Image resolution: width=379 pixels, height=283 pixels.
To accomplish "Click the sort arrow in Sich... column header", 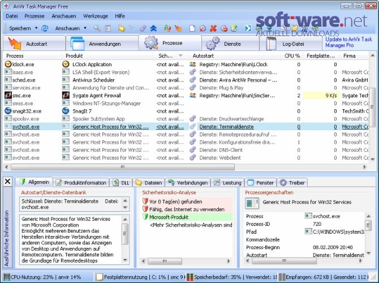I will 180,55.
